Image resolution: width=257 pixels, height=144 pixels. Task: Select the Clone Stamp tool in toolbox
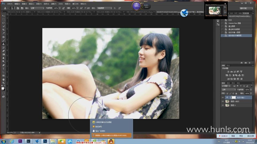pos(3,44)
